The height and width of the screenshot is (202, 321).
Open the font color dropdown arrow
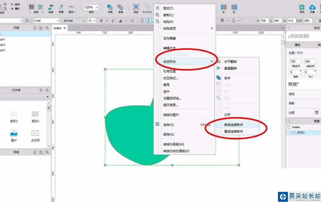pyautogui.click(x=125, y=20)
